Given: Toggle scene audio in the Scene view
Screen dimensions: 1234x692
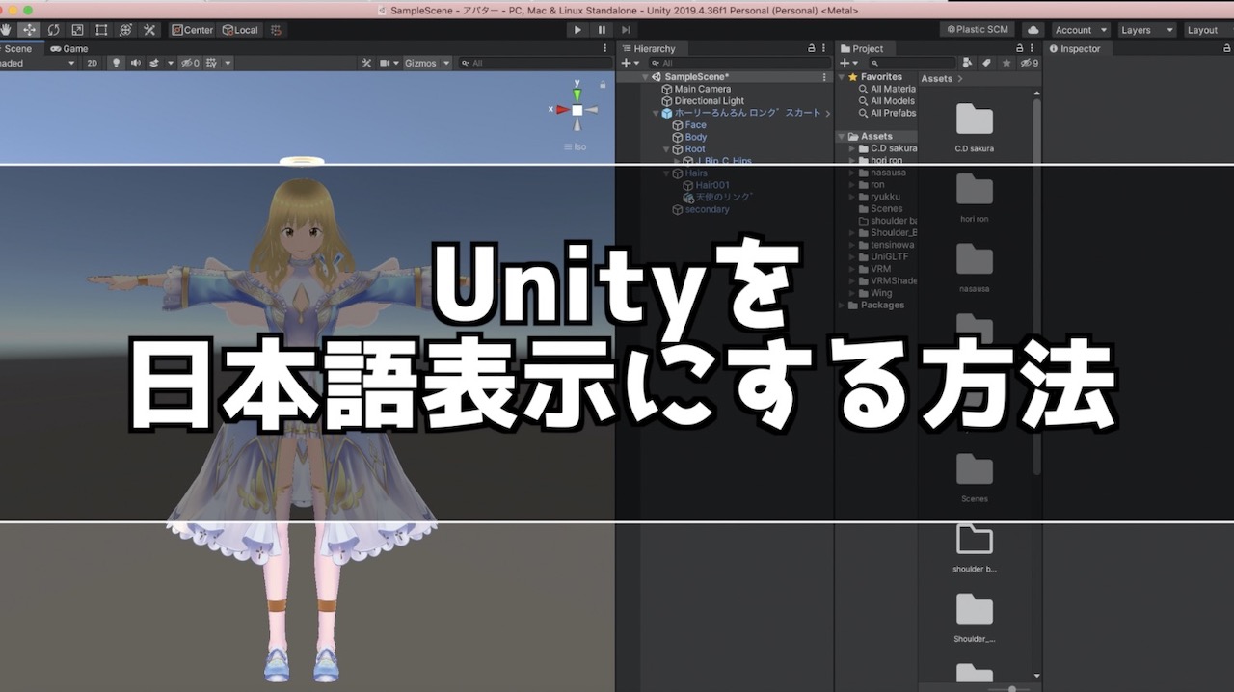Looking at the screenshot, I should (x=134, y=63).
